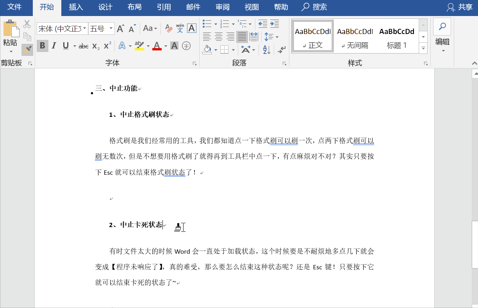Align text right
The image size is (478, 308).
coord(230,37)
